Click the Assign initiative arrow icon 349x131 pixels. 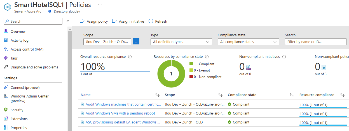[x=114, y=21]
